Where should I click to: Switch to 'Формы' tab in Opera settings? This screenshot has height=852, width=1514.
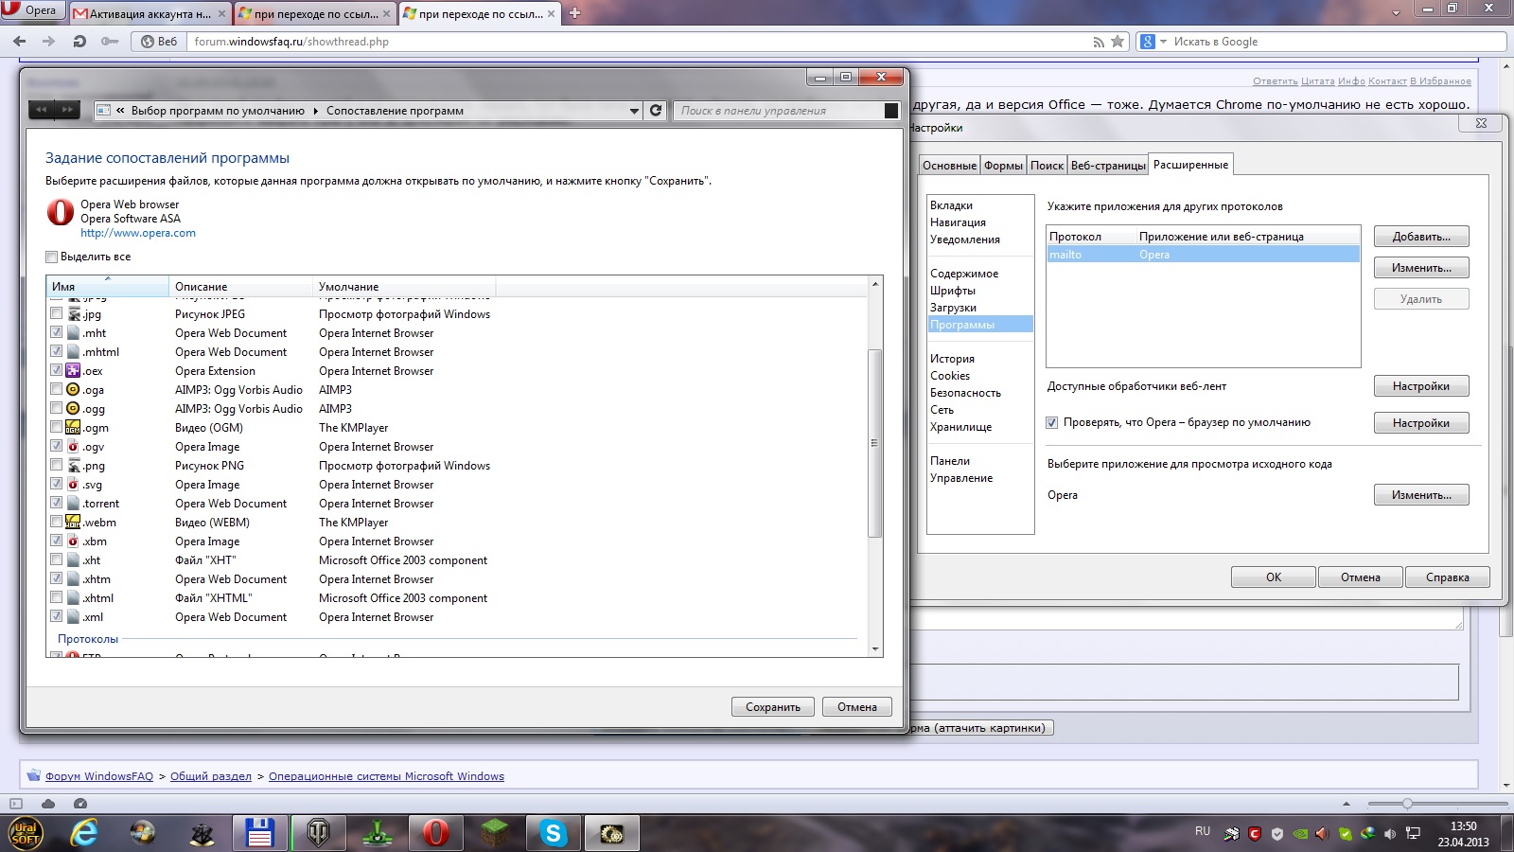click(x=1003, y=166)
